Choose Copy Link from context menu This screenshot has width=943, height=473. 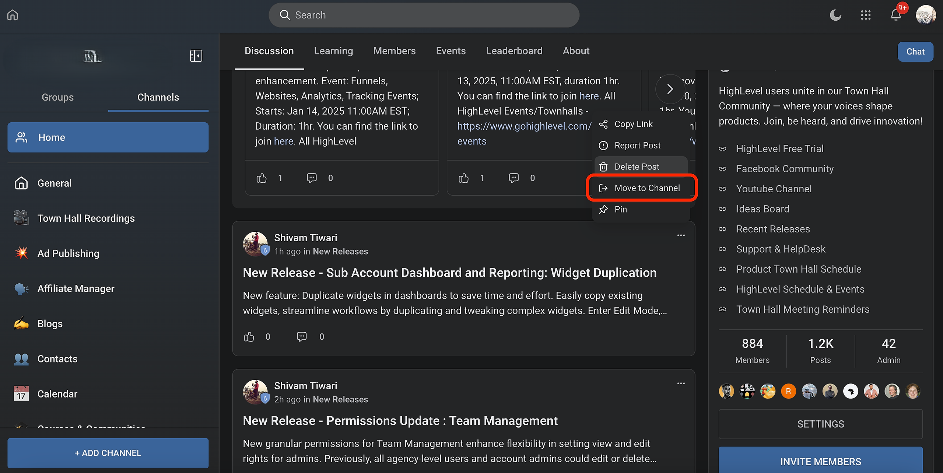click(641, 124)
